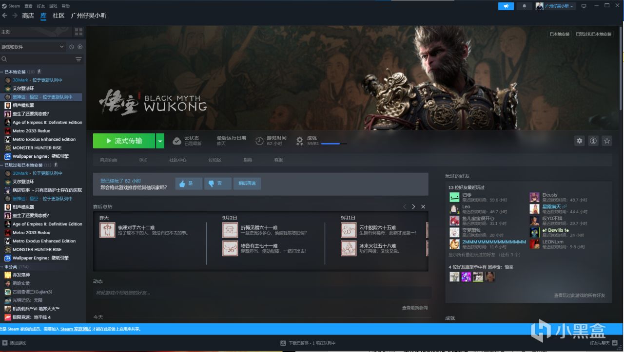Open the game info icon
The height and width of the screenshot is (352, 624).
coord(593,141)
